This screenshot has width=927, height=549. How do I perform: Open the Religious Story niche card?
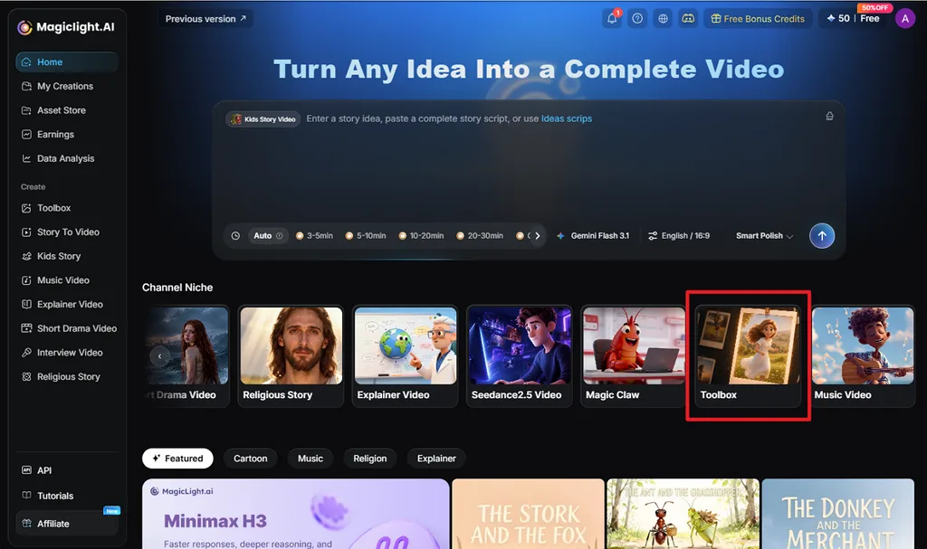(291, 355)
